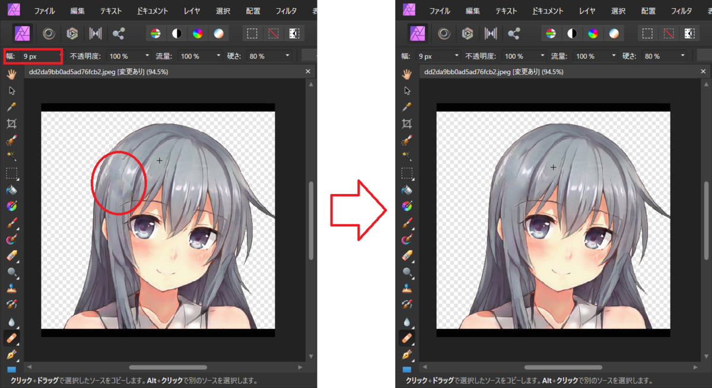
Task: Click Invert Selection icon in right window toolbar
Action: click(x=689, y=33)
